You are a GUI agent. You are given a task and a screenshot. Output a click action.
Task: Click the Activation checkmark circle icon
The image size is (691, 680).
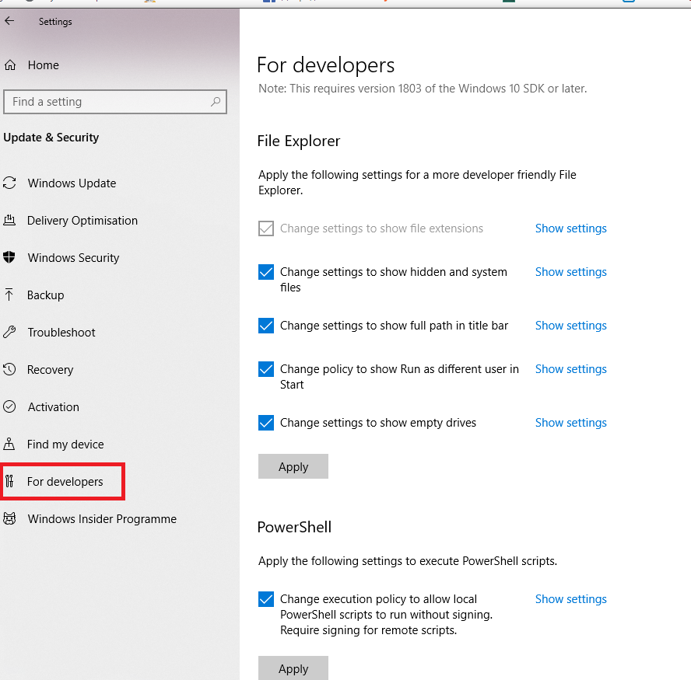pos(9,406)
